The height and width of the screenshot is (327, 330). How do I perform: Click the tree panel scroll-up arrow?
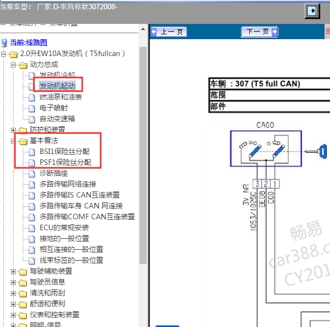click(x=143, y=29)
